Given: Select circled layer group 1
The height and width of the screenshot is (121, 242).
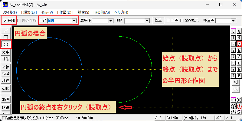Looking at the screenshot, I should click(x=233, y=106).
